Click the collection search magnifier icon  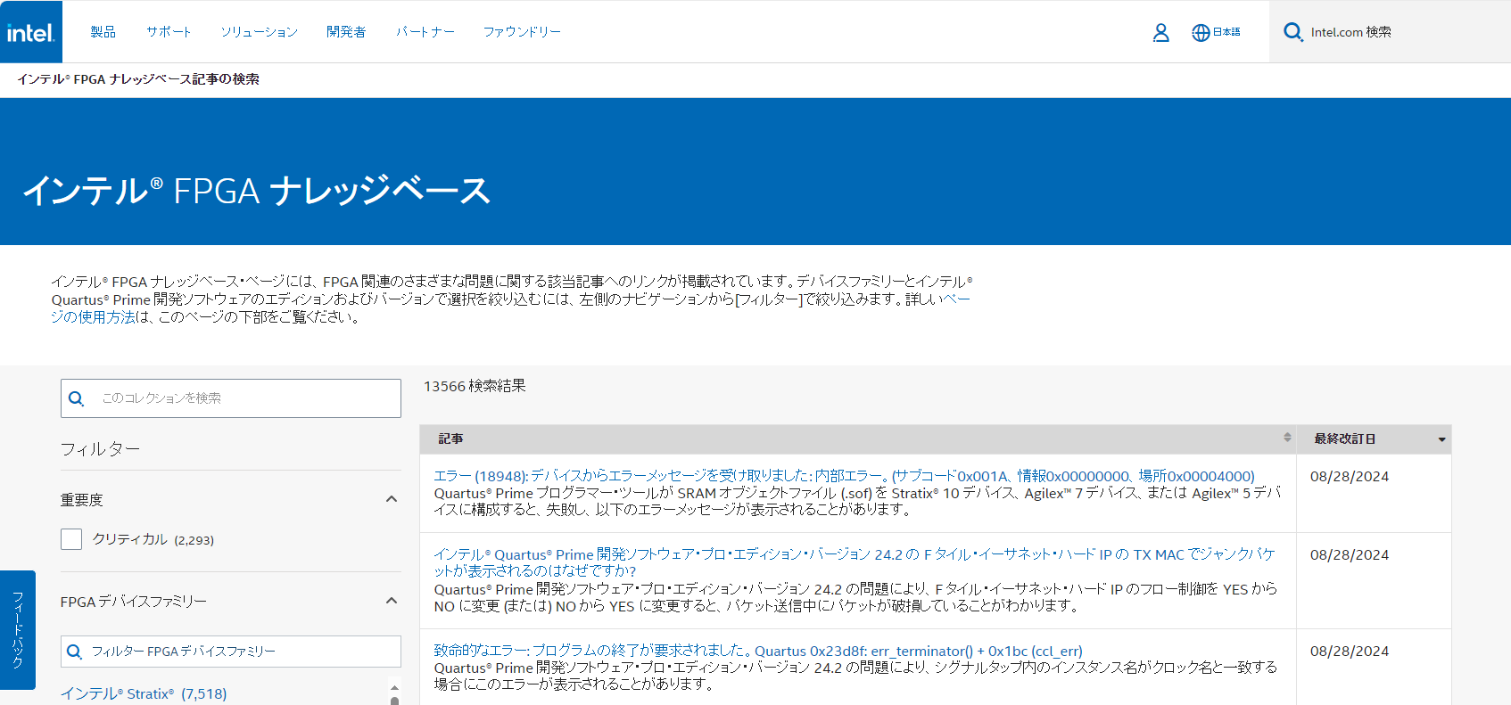(77, 398)
